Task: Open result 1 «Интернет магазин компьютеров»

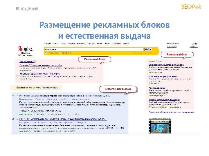Action: [x=65, y=96]
